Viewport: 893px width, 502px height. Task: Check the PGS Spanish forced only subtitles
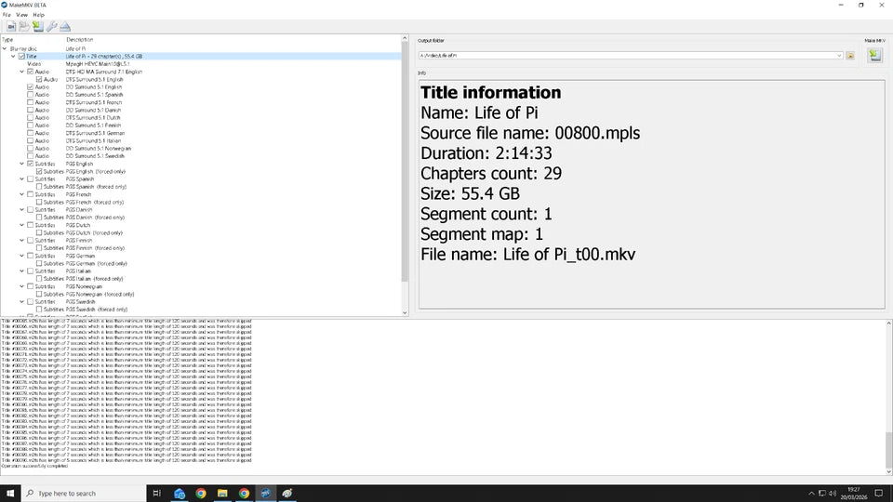pyautogui.click(x=39, y=187)
